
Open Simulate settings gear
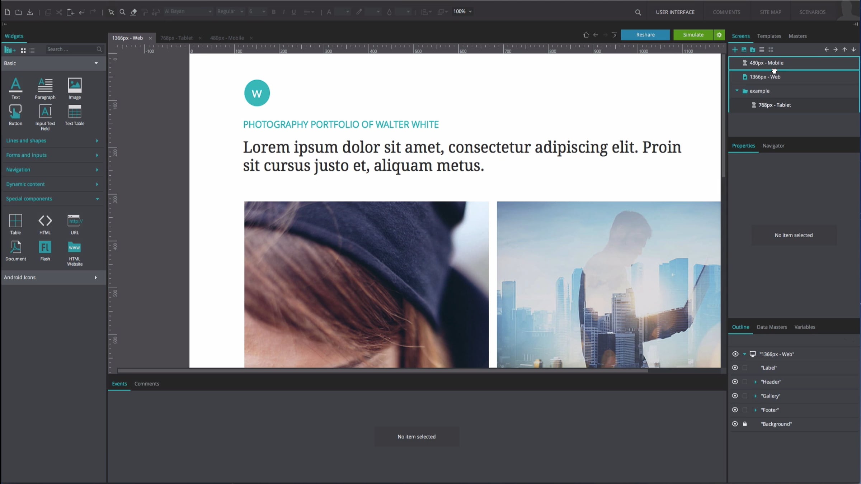(x=719, y=35)
